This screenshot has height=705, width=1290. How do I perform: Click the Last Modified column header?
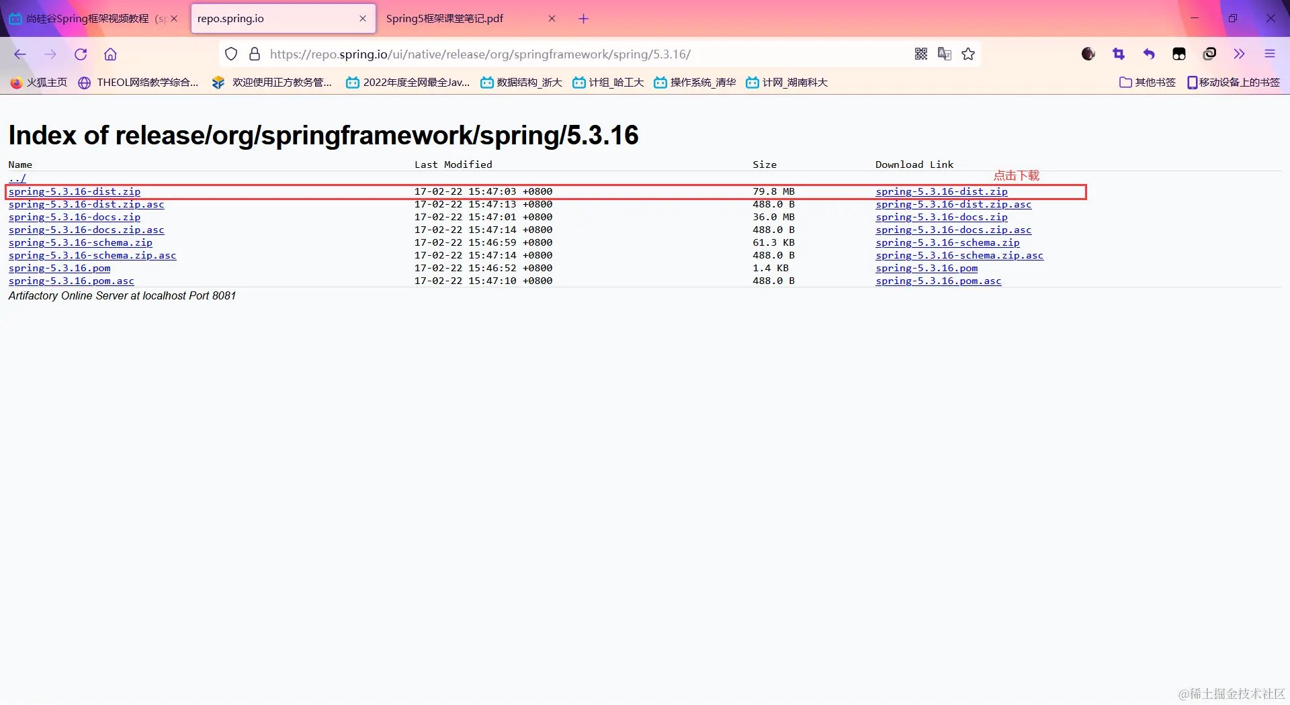[454, 164]
